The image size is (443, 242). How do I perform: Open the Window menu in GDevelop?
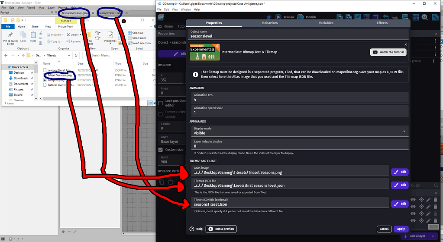pos(186,9)
